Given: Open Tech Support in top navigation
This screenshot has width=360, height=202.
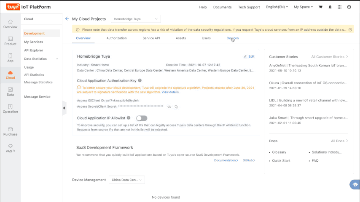Looking at the screenshot, I should point(249,7).
